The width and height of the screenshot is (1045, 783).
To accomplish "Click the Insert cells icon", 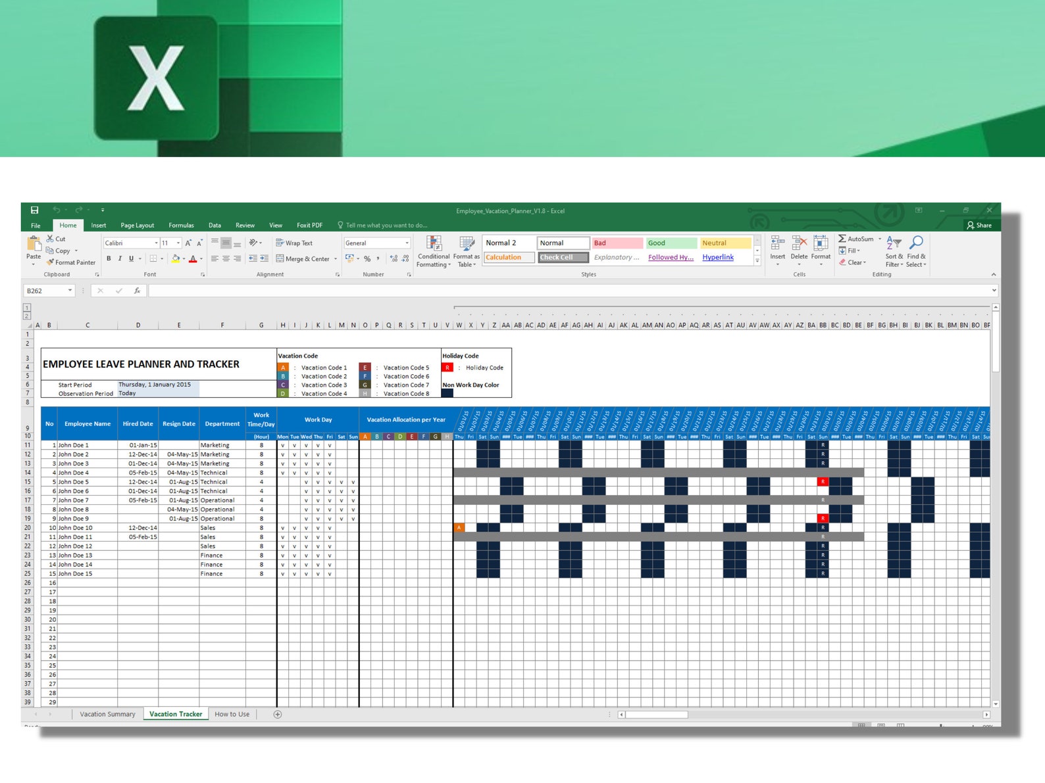I will point(777,243).
